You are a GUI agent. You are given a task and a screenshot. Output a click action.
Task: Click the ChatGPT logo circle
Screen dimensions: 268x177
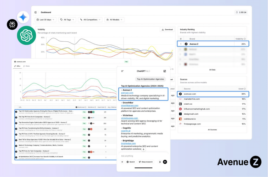click(x=26, y=35)
